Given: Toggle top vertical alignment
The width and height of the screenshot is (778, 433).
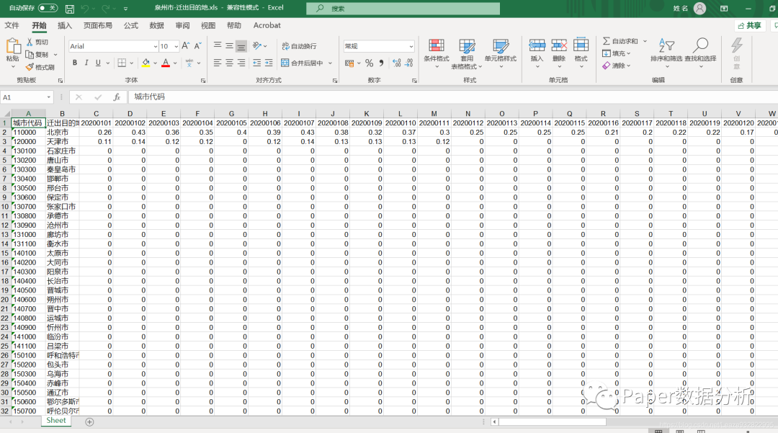Looking at the screenshot, I should 218,45.
